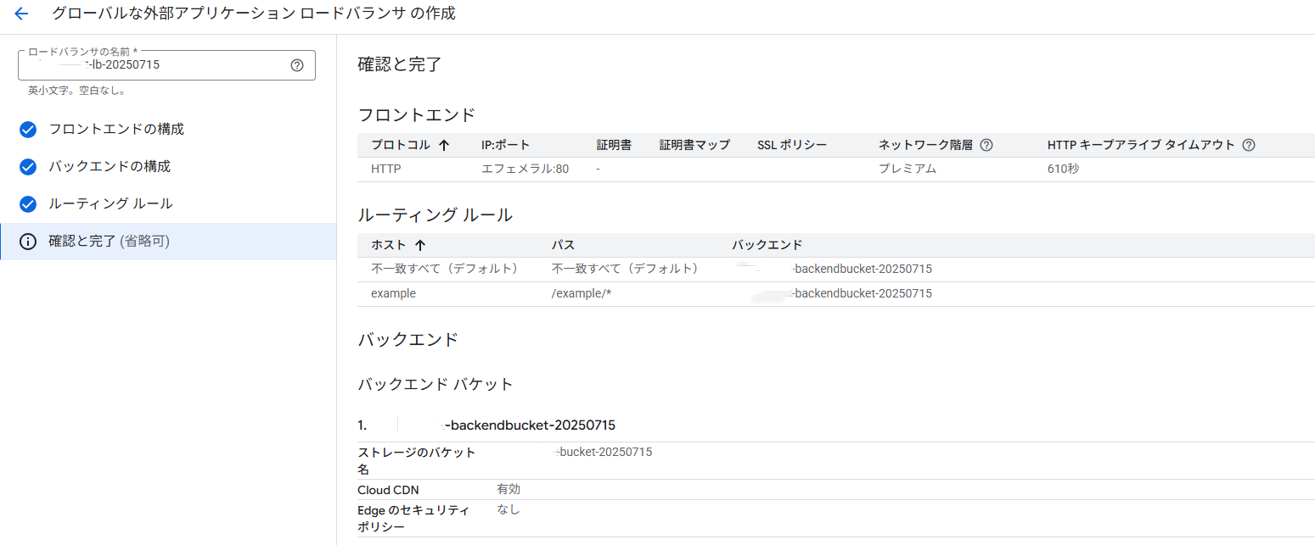Viewport: 1315px width, 545px height.
Task: Click sort arrow next to プロトコル column
Action: 444,145
